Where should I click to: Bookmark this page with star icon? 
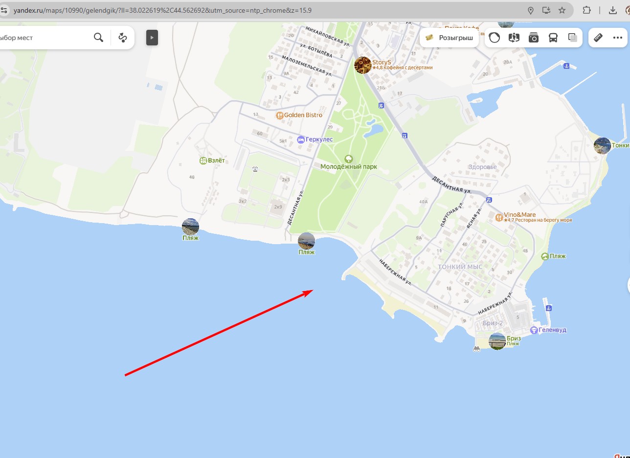click(x=562, y=10)
